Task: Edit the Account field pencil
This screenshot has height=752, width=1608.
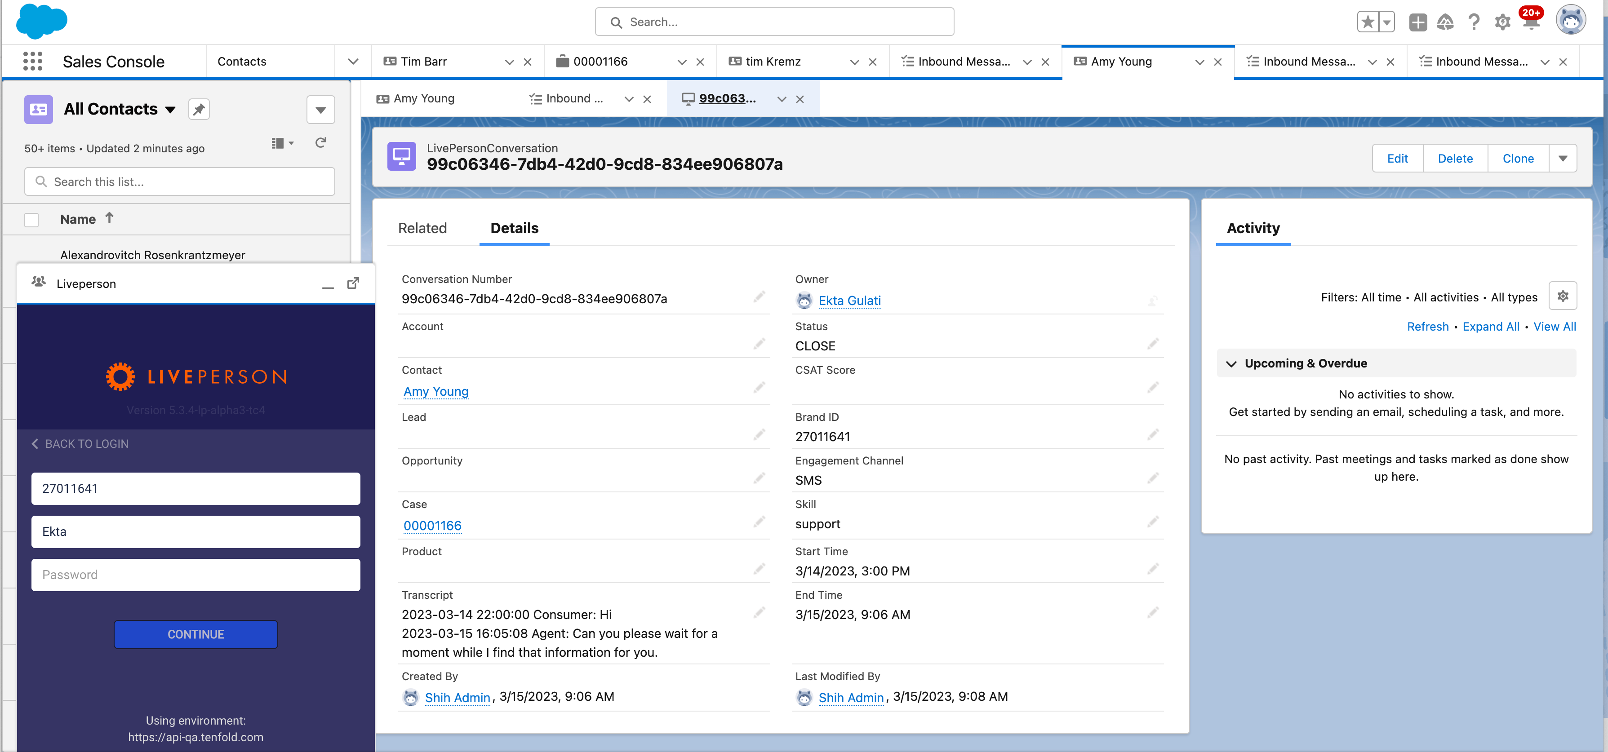Action: 759,344
